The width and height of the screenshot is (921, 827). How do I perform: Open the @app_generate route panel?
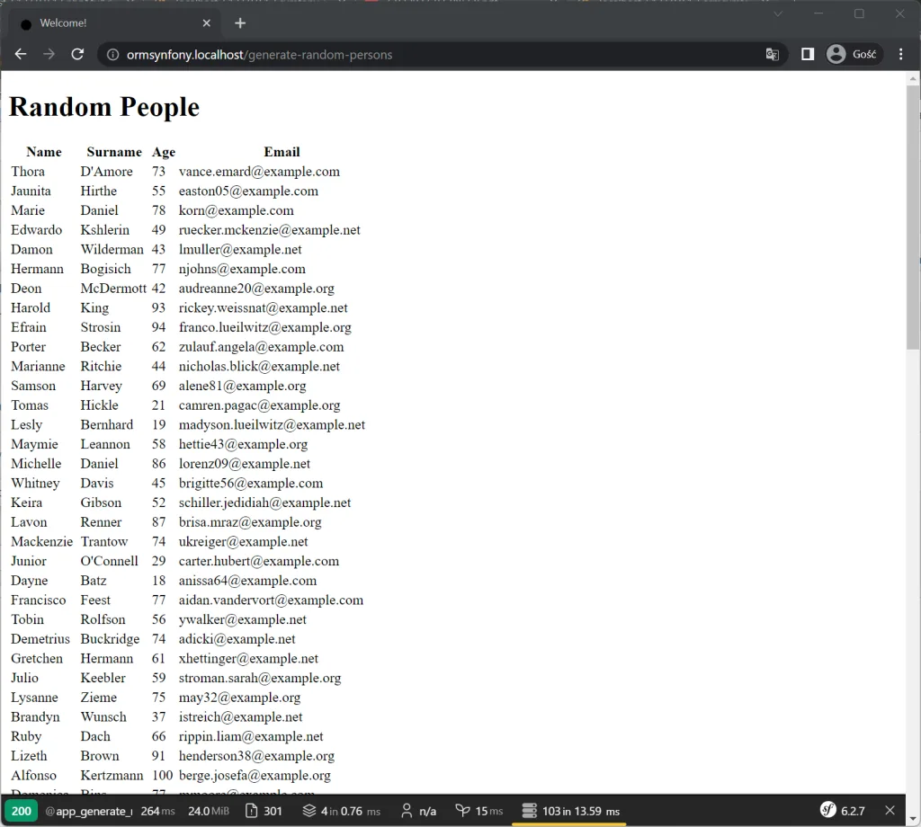(x=89, y=811)
